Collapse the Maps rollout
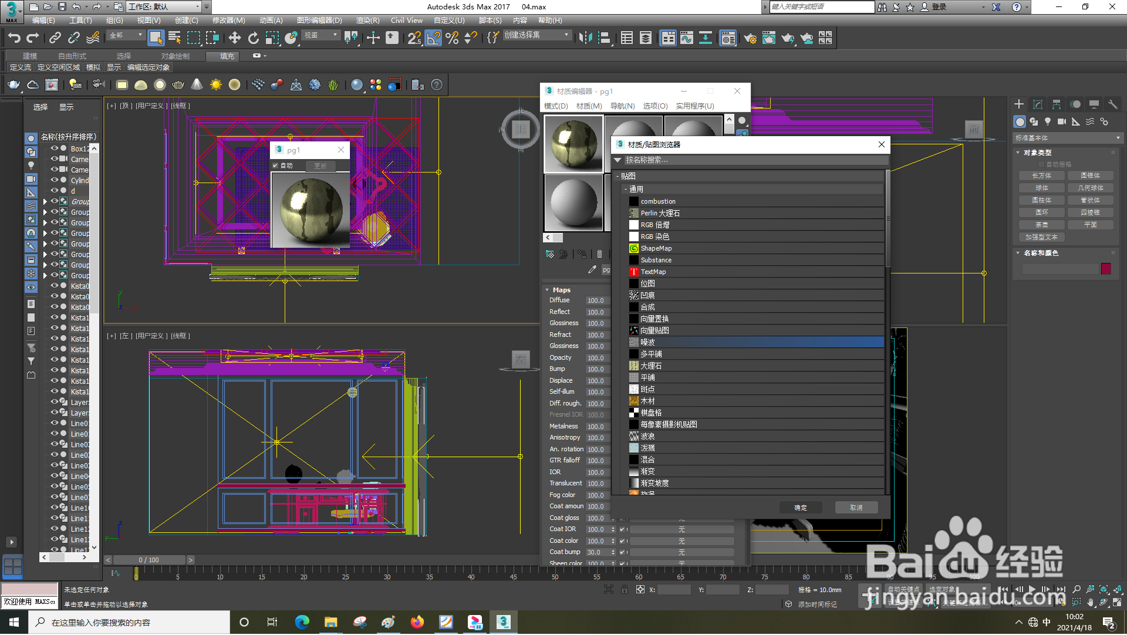 [547, 290]
